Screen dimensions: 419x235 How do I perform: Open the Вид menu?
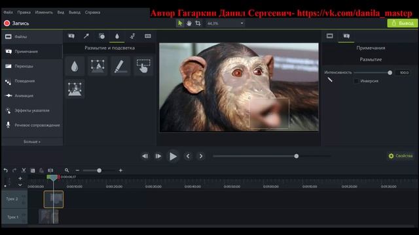61,12
